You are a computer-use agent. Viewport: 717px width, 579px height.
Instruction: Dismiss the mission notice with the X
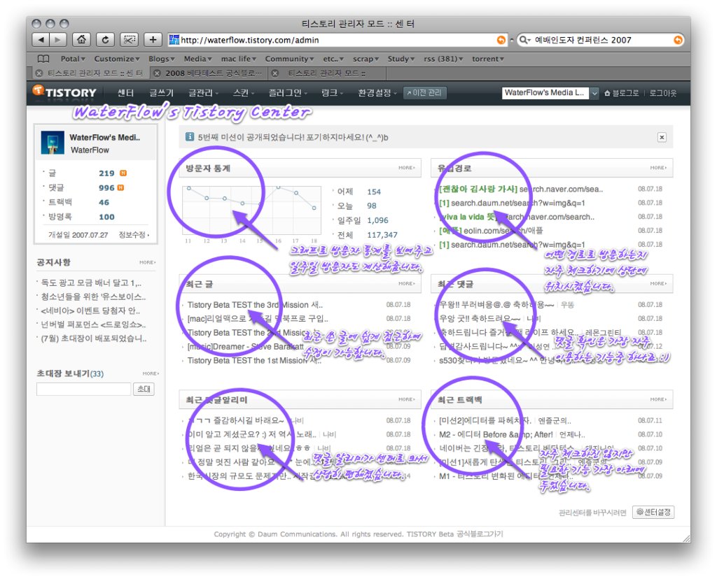662,137
